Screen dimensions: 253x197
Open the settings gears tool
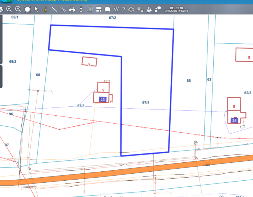(140, 10)
